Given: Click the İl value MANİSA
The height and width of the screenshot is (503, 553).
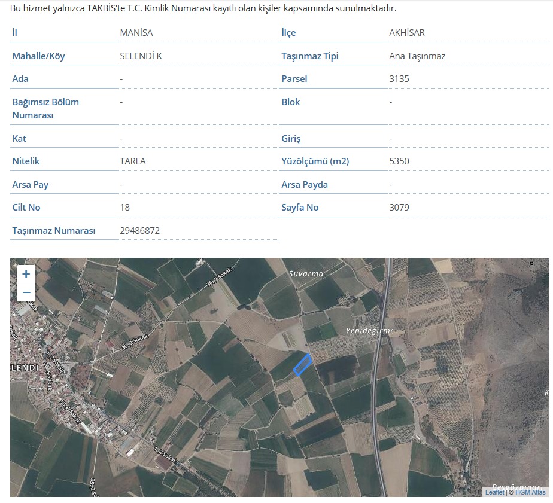Looking at the screenshot, I should tap(136, 33).
